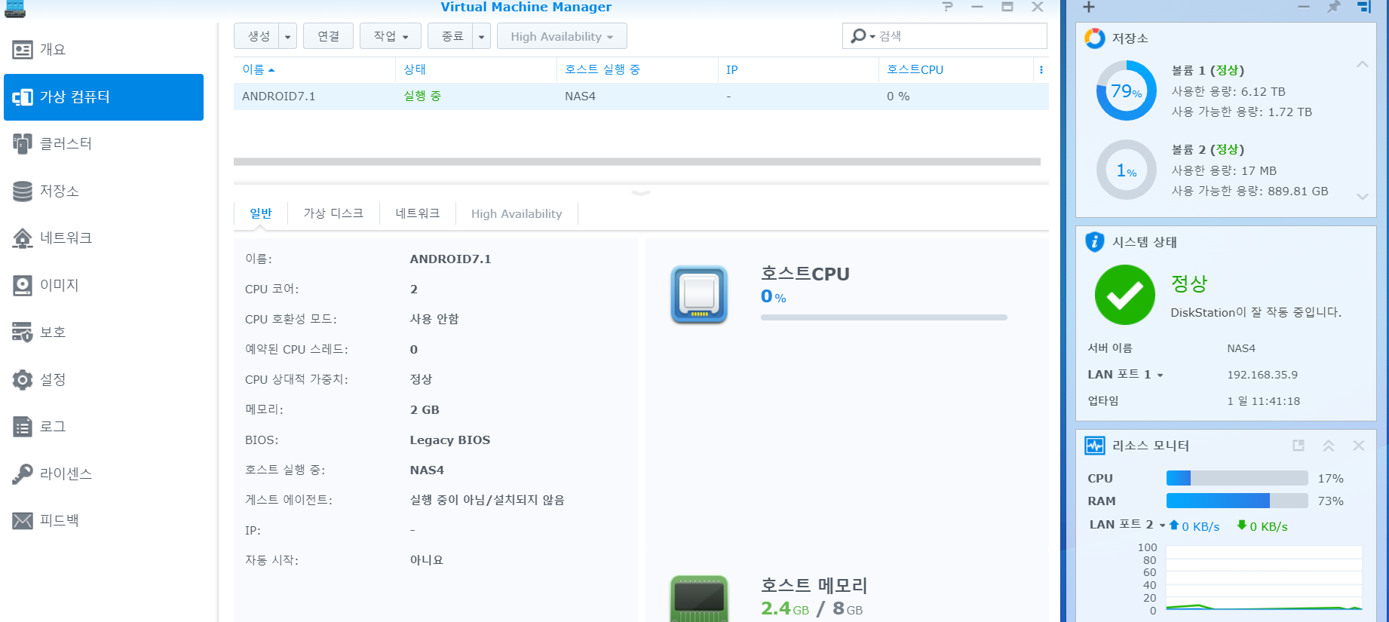This screenshot has height=622, width=1389.
Task: Open the 클러스터 sidebar section
Action: tap(103, 144)
